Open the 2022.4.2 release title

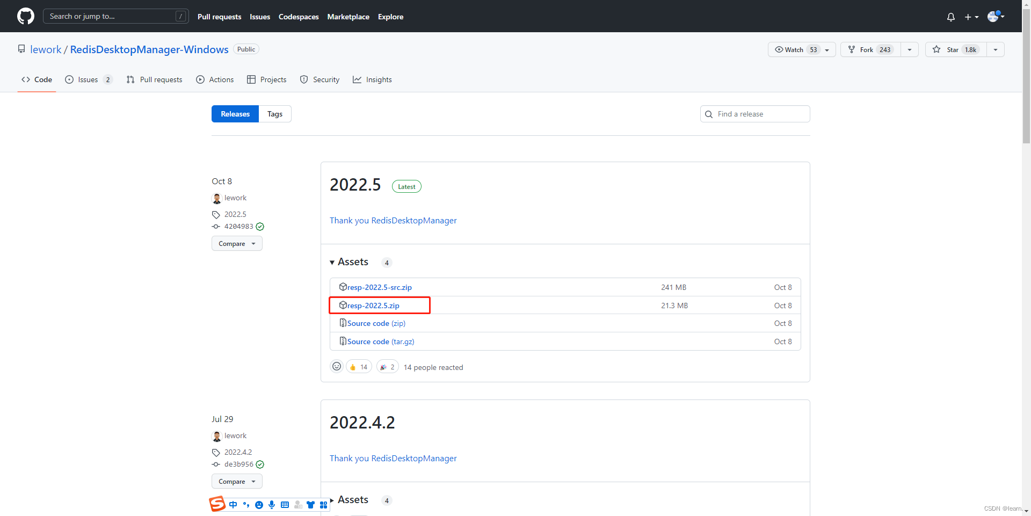pos(362,423)
